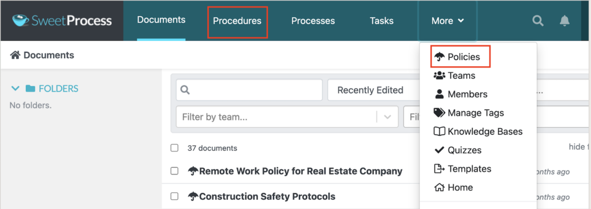Image resolution: width=591 pixels, height=209 pixels.
Task: Open Remote Work Policy for Real Estate Company
Action: [300, 172]
